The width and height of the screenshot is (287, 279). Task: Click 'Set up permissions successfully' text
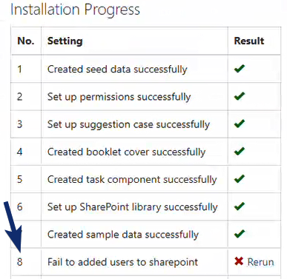pos(119,97)
